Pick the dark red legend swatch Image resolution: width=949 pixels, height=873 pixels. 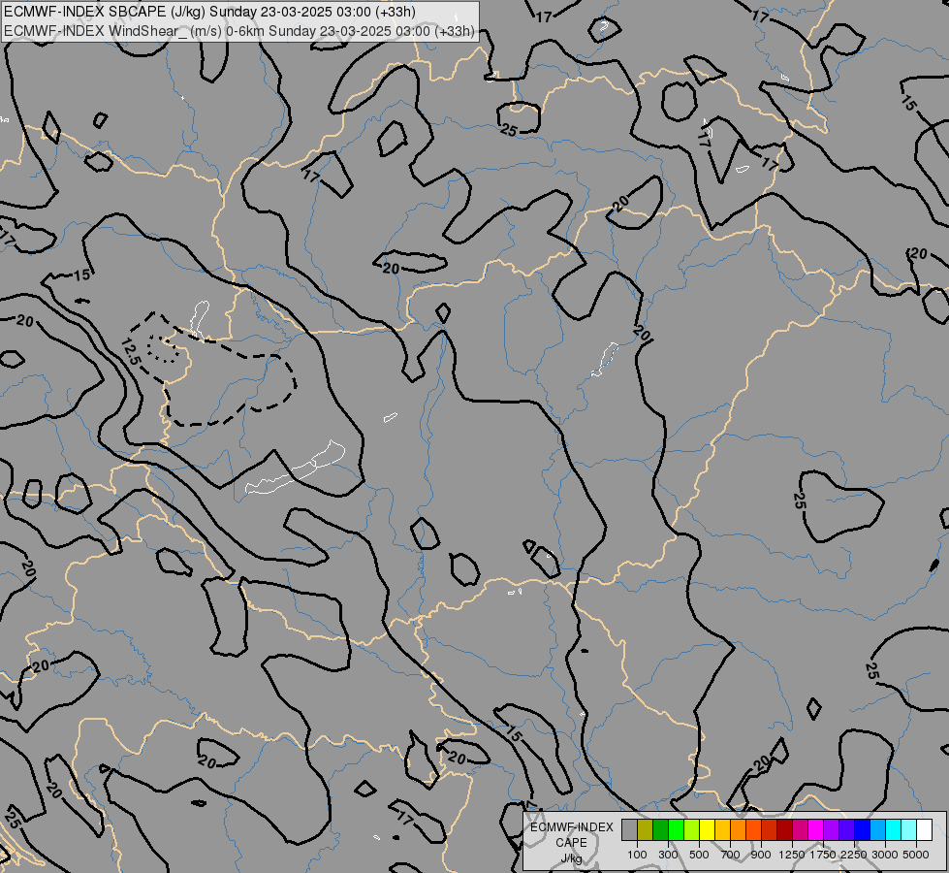(x=785, y=830)
